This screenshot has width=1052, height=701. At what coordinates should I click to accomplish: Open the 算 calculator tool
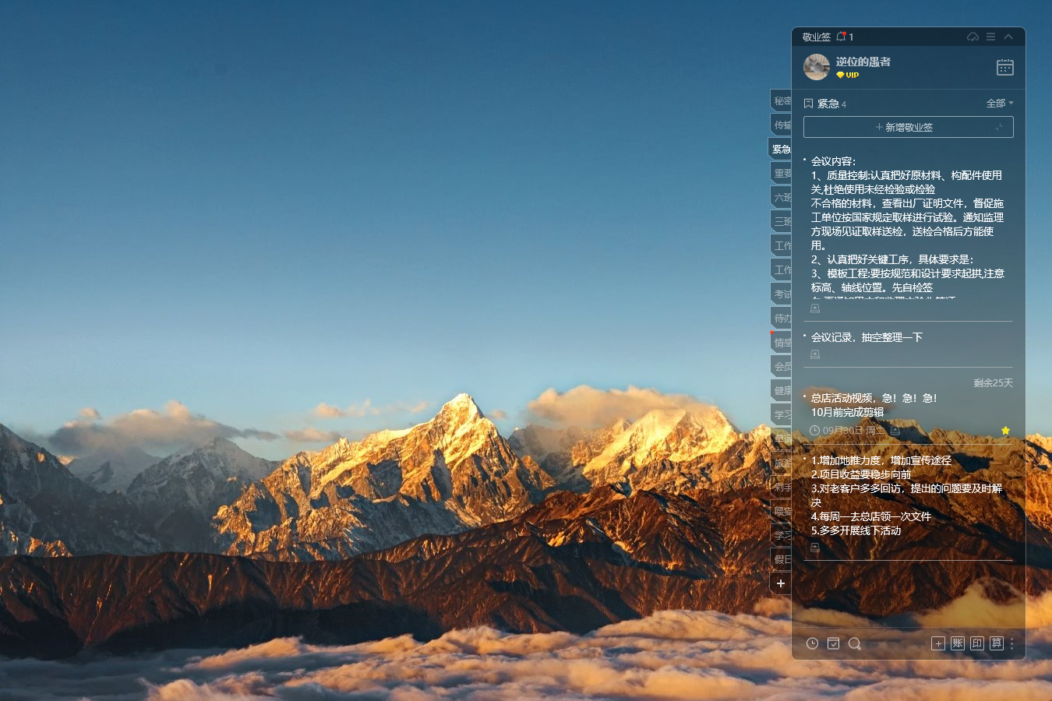pyautogui.click(x=997, y=643)
